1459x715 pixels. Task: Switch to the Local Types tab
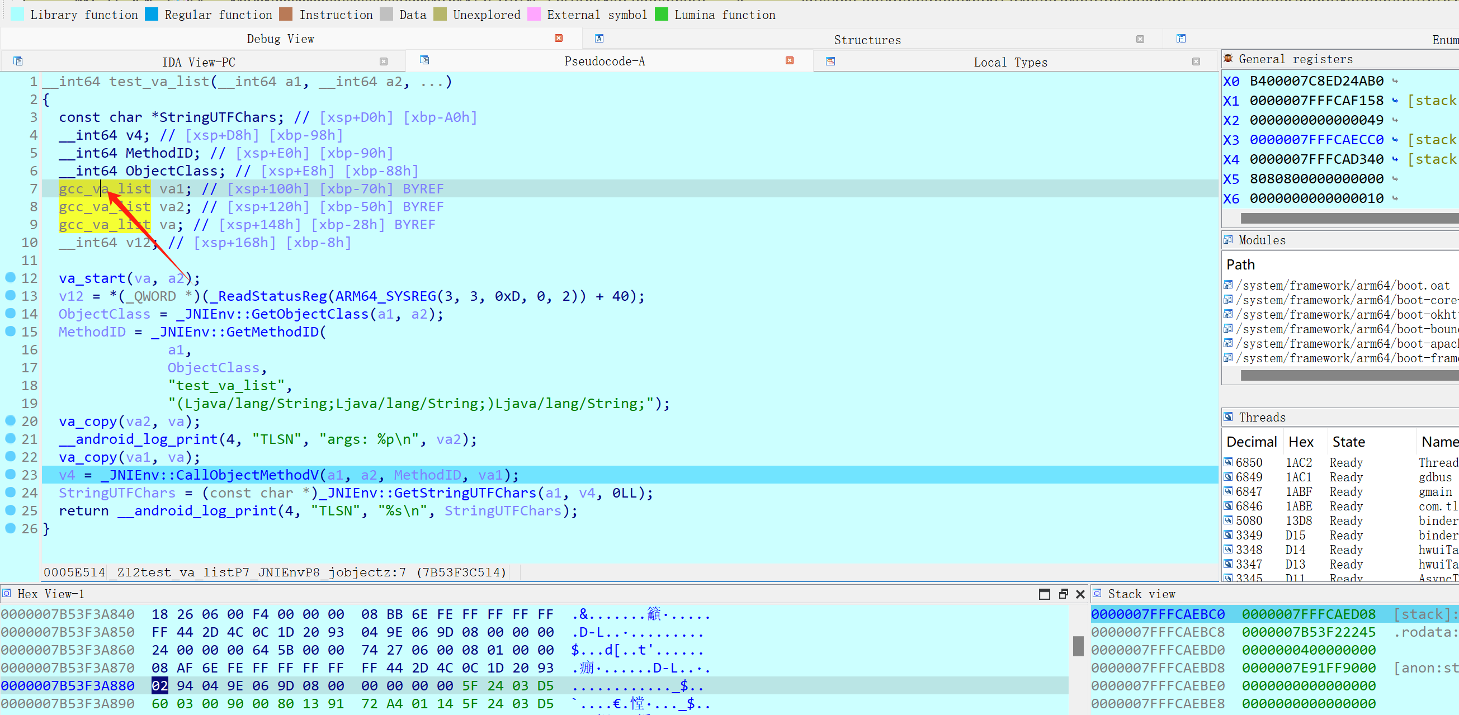(x=1010, y=61)
